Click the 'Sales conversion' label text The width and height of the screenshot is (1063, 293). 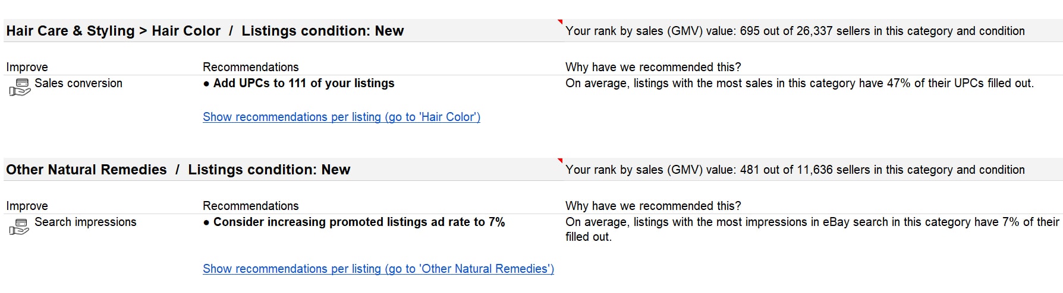click(78, 83)
